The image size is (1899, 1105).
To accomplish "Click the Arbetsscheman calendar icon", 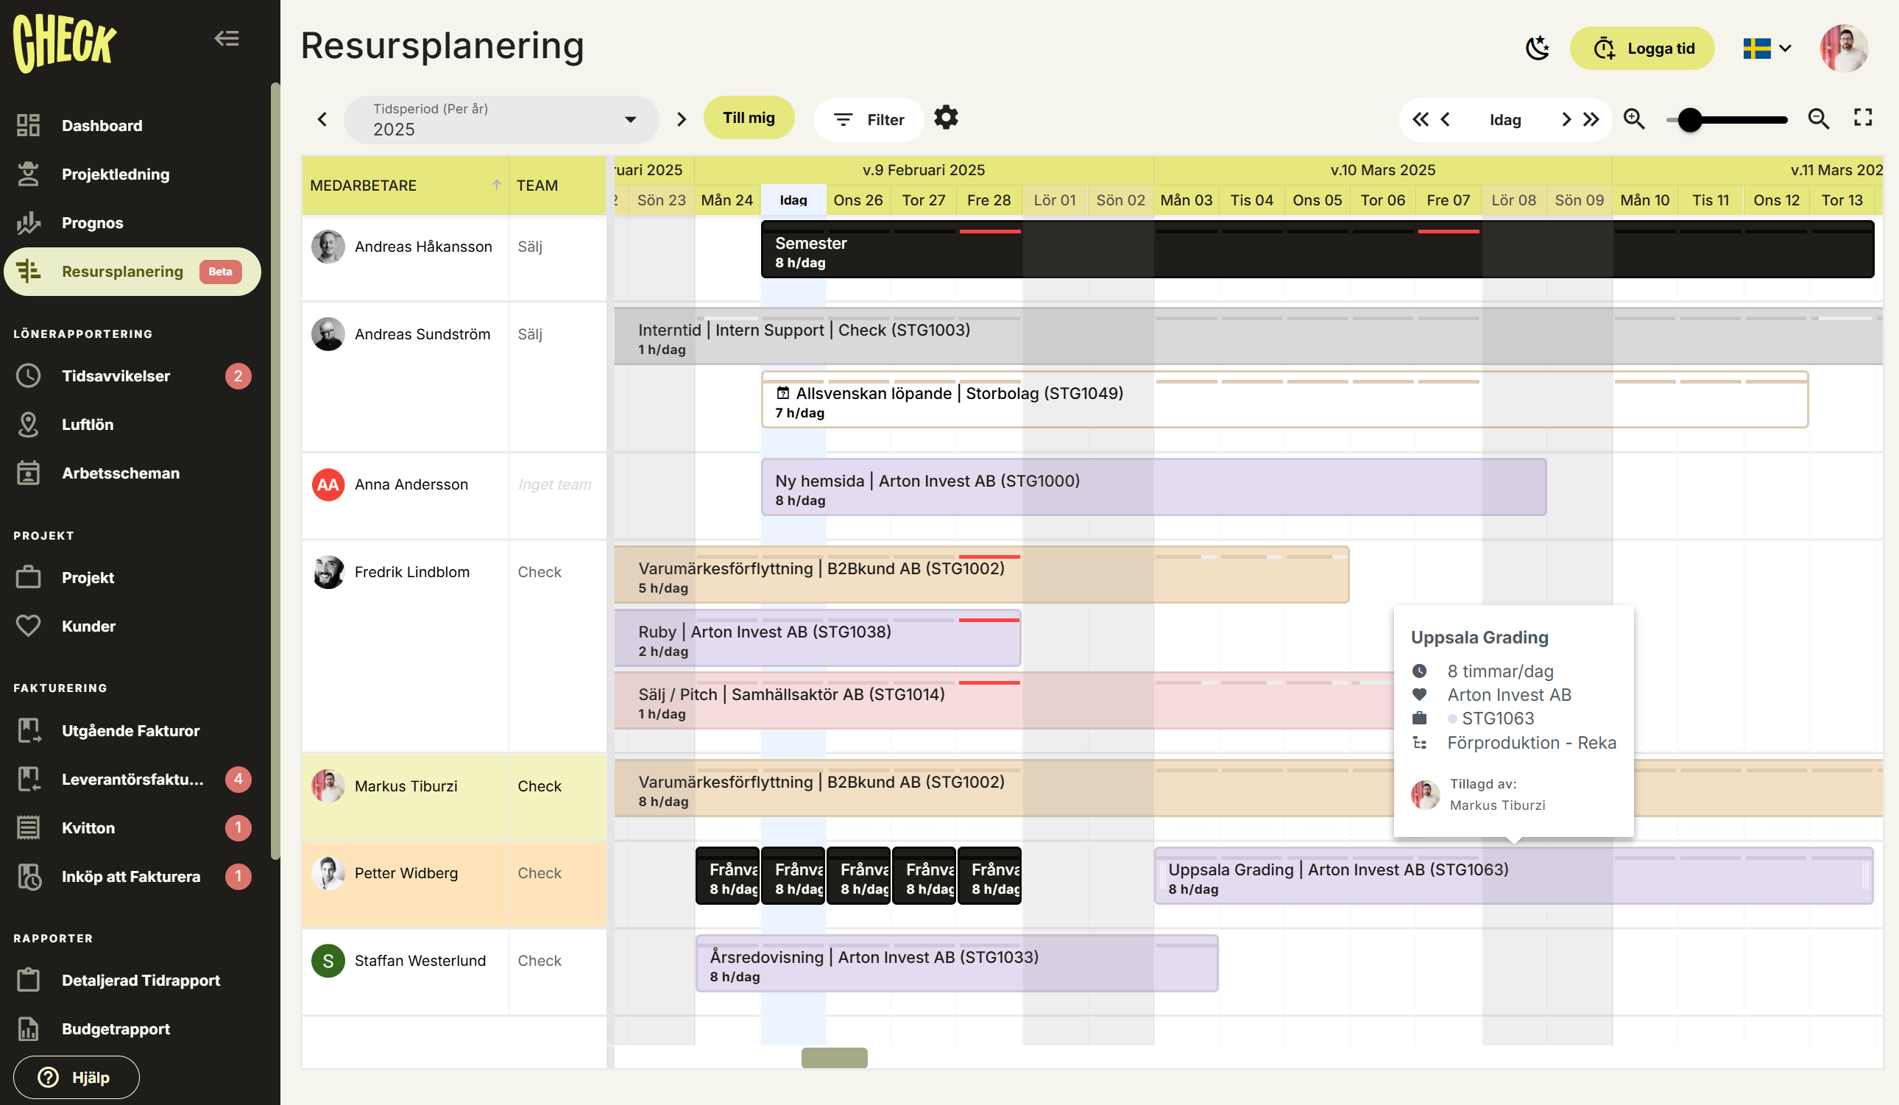I will point(29,473).
